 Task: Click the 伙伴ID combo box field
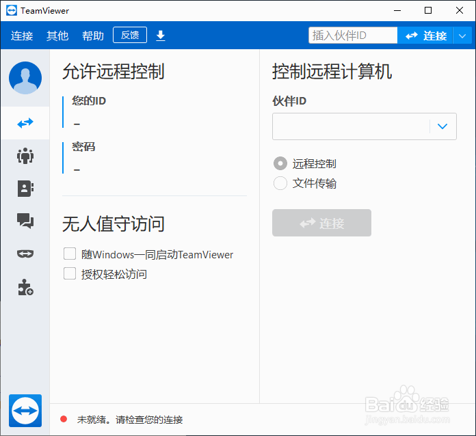point(365,126)
